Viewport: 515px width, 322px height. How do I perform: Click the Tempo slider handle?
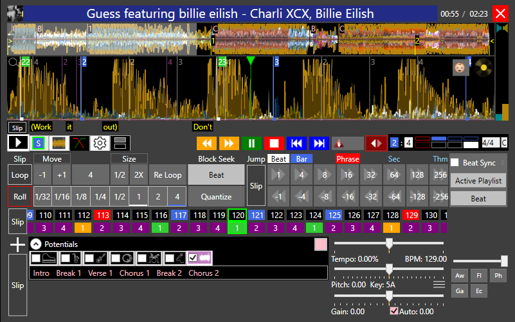389,244
